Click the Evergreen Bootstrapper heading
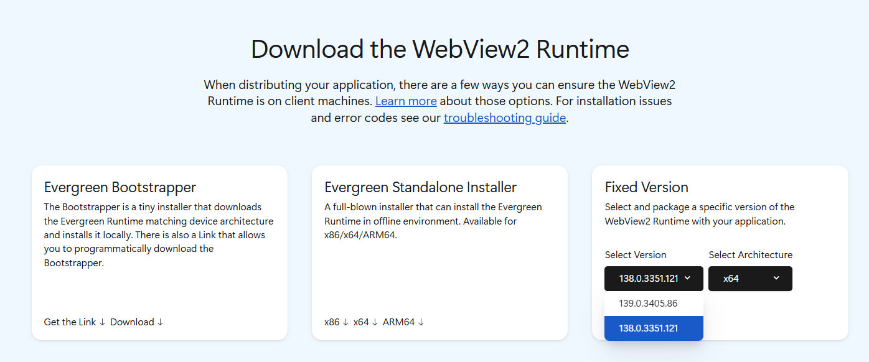 [120, 187]
